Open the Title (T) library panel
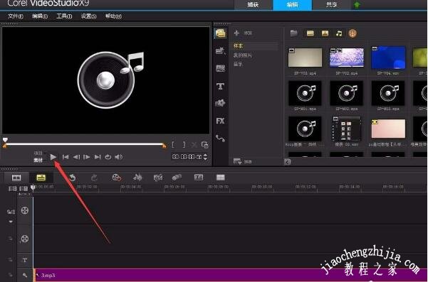This screenshot has height=282, width=428. [x=220, y=86]
